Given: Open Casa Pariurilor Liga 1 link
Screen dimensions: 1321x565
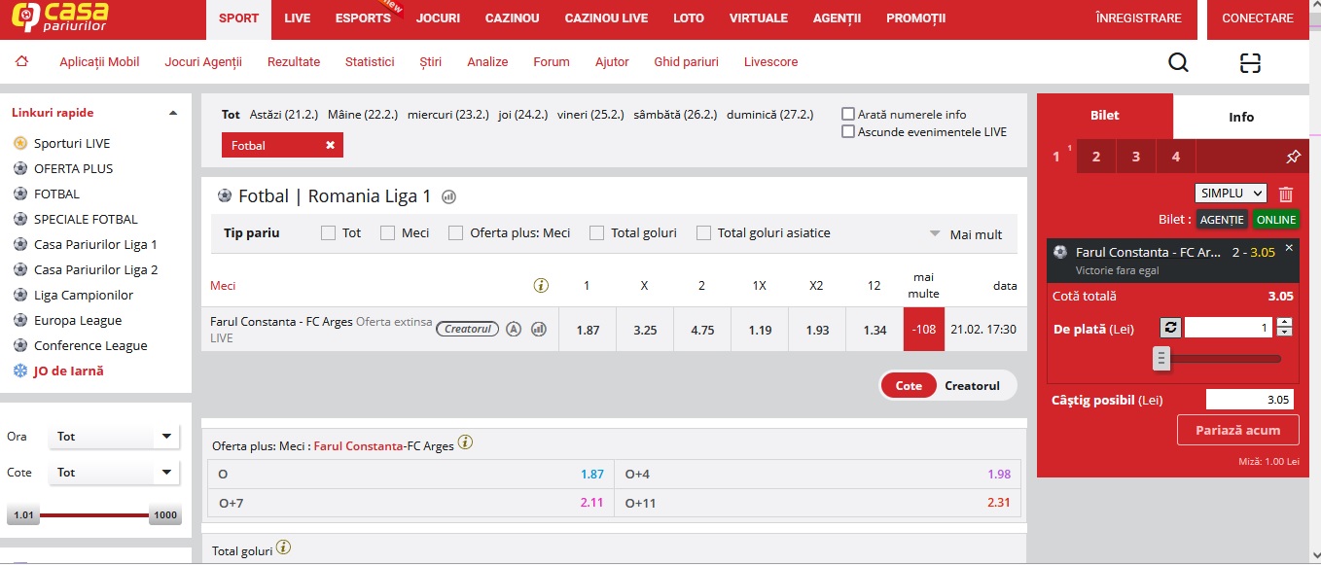Looking at the screenshot, I should click(x=95, y=244).
